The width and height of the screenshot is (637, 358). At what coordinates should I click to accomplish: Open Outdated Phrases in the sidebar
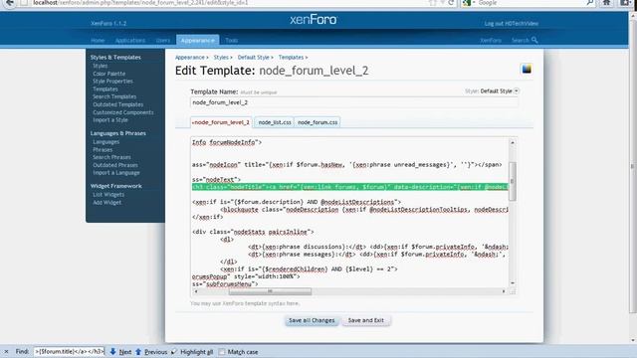(x=115, y=165)
